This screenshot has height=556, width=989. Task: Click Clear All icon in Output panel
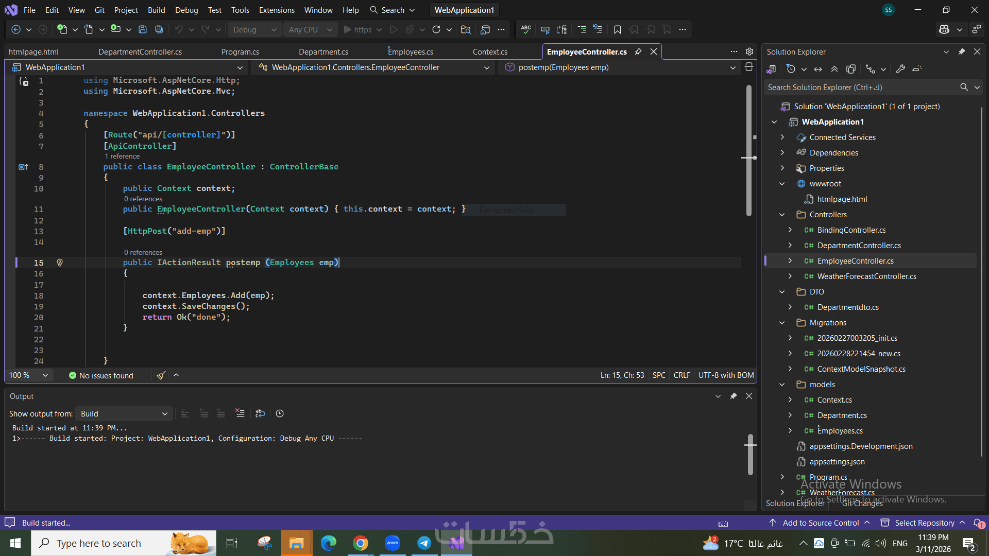pos(240,413)
